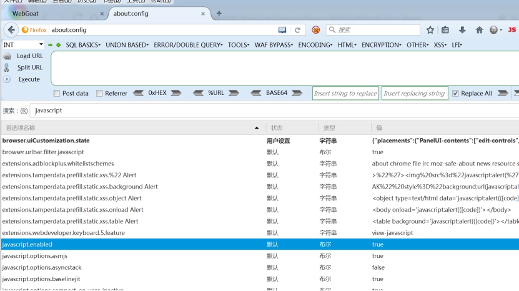This screenshot has width=519, height=291.
Task: Bookmark this page with the star icon
Action: [x=430, y=30]
